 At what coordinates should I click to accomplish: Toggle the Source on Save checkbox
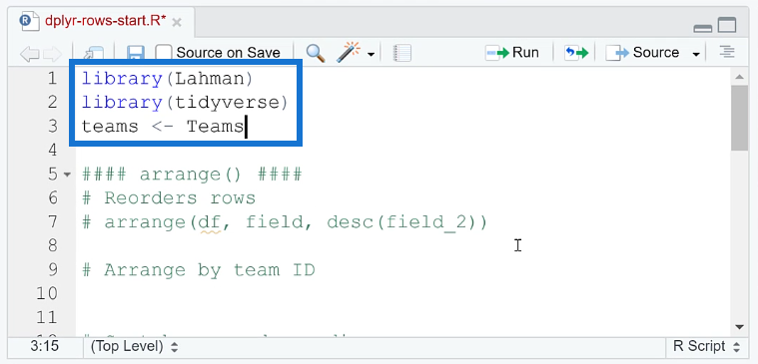(x=164, y=53)
